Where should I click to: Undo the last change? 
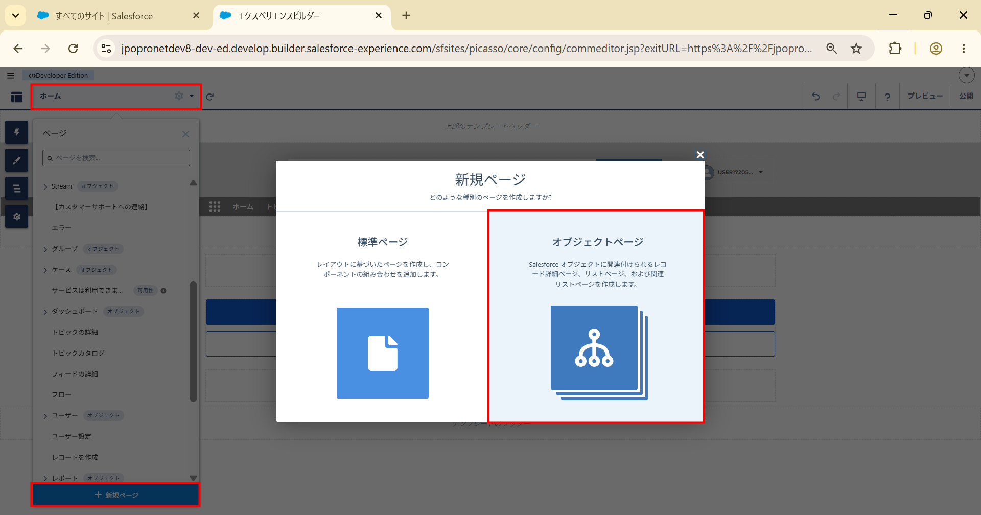click(816, 96)
